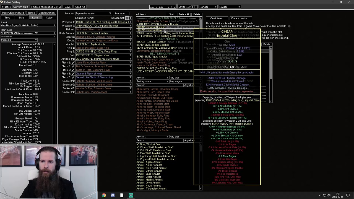This screenshot has width=354, height=199.
Task: Open the Body Armour slot dropdown
Action: tap(103, 33)
